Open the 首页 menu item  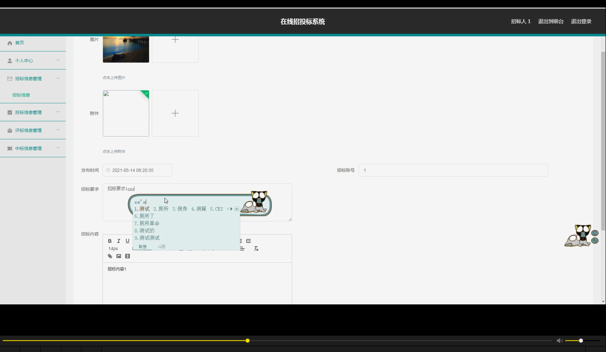tap(33, 43)
